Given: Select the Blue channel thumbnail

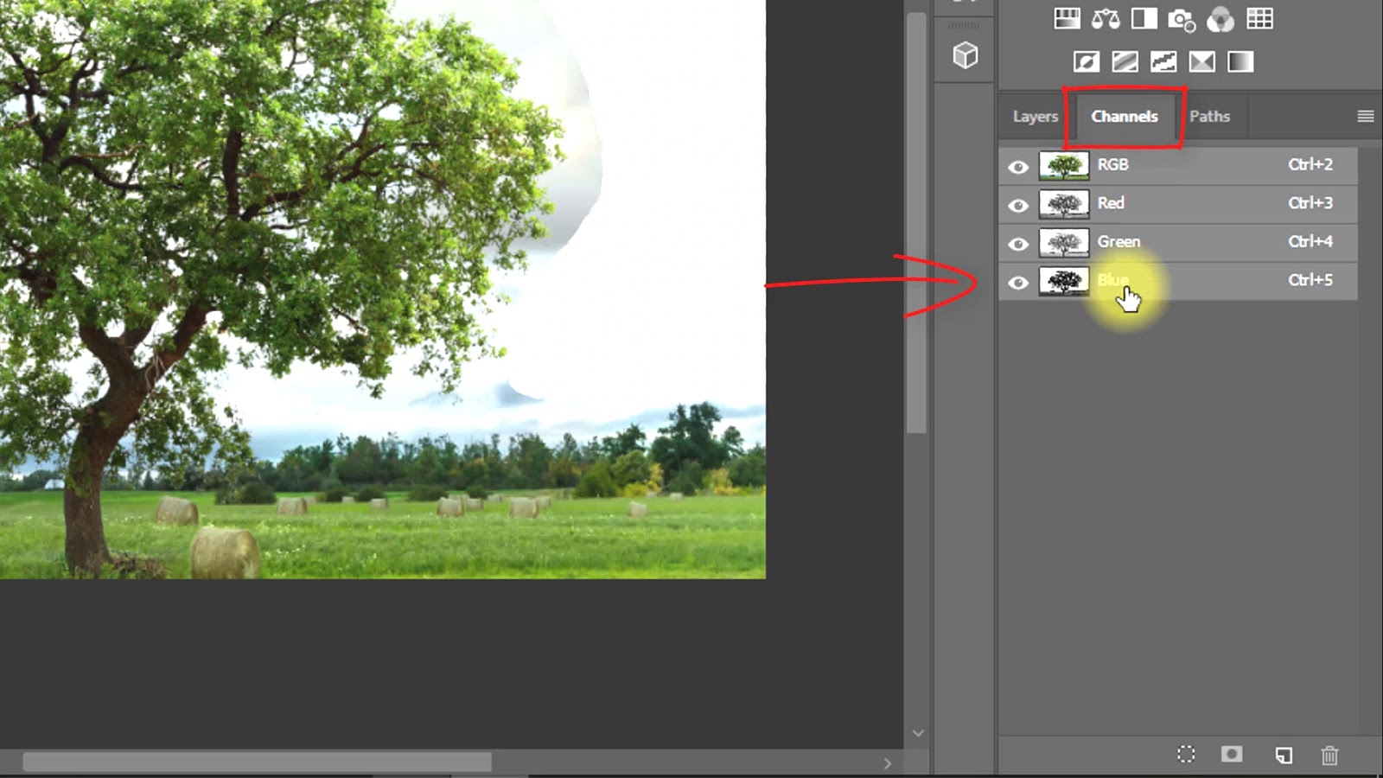Looking at the screenshot, I should (x=1064, y=280).
